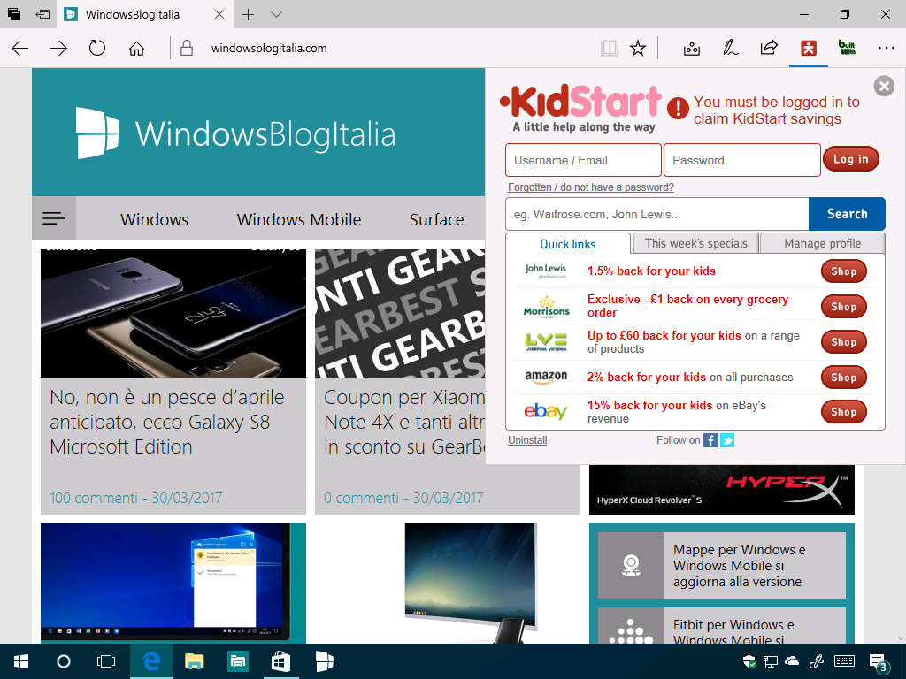906x679 pixels.
Task: Set these tabs aside
Action: [42, 14]
